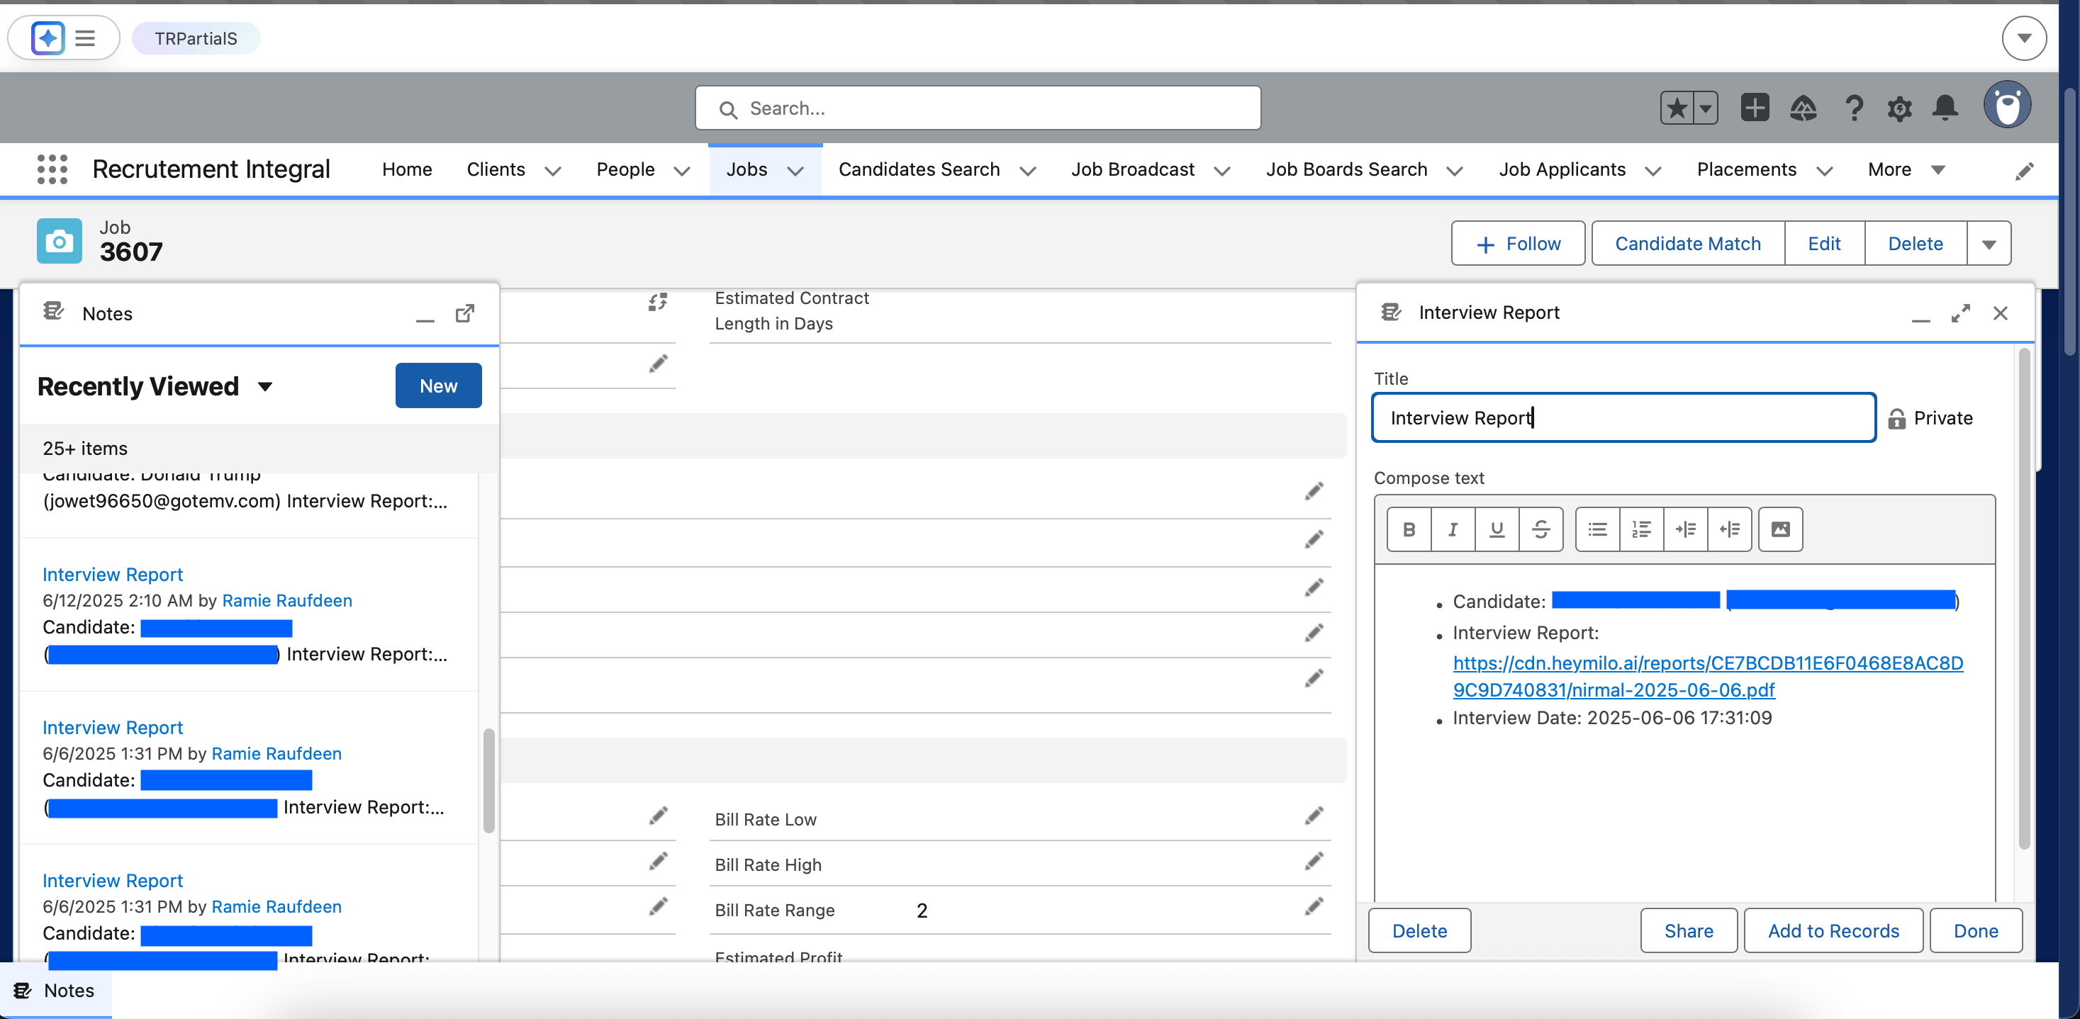Image resolution: width=2080 pixels, height=1019 pixels.
Task: Go to the Home tab
Action: (407, 169)
